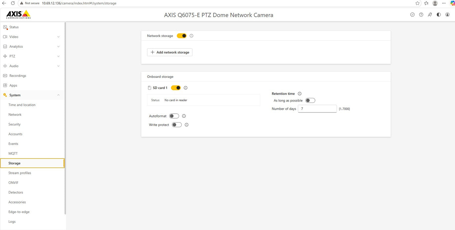Open MQTT settings
The width and height of the screenshot is (455, 230).
pyautogui.click(x=32, y=153)
